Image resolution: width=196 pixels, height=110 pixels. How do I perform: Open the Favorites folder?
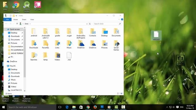tap(46, 44)
